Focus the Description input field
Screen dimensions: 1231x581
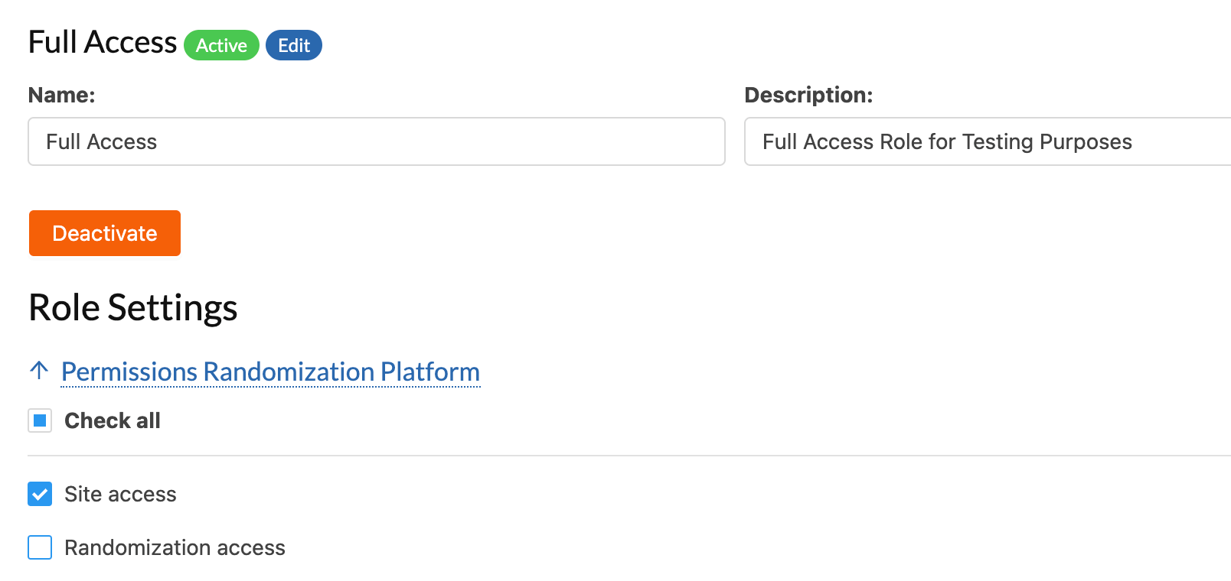988,141
